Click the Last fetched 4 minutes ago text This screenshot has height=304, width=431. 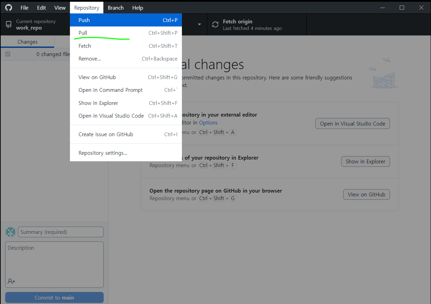[252, 28]
